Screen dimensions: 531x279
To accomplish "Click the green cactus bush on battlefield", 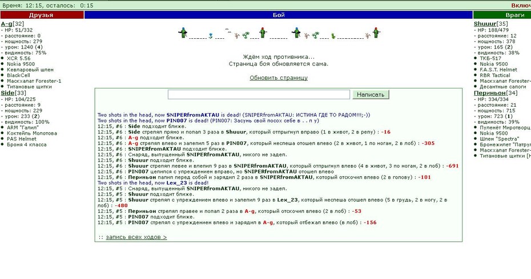I will tap(333, 35).
